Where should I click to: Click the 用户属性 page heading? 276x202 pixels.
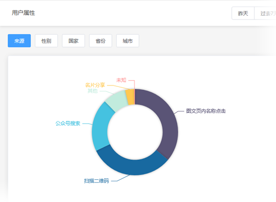[x=24, y=13]
